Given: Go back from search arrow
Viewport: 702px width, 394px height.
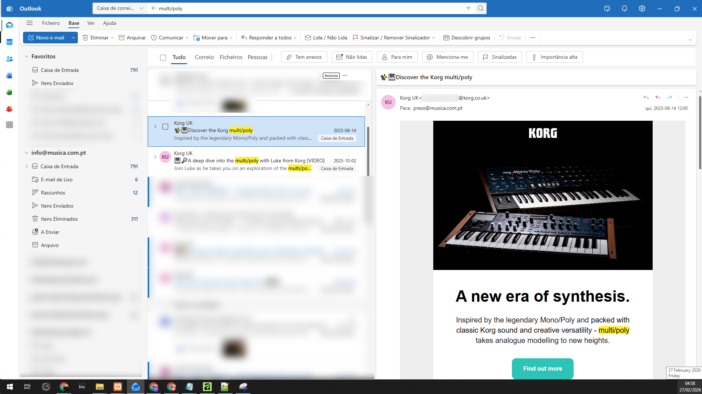Looking at the screenshot, I should click(154, 8).
